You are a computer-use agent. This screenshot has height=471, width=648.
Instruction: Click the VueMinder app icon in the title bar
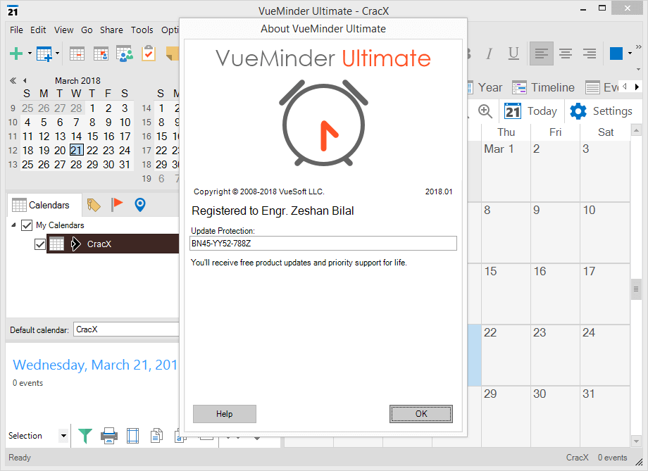(13, 11)
